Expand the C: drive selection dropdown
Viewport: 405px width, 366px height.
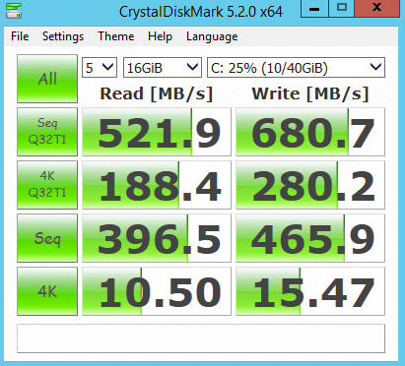(296, 68)
